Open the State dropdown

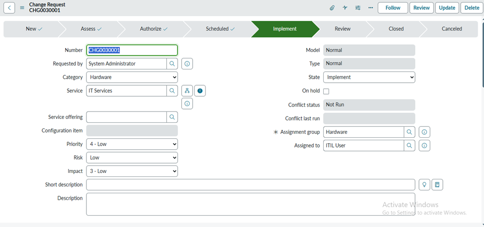coord(369,77)
